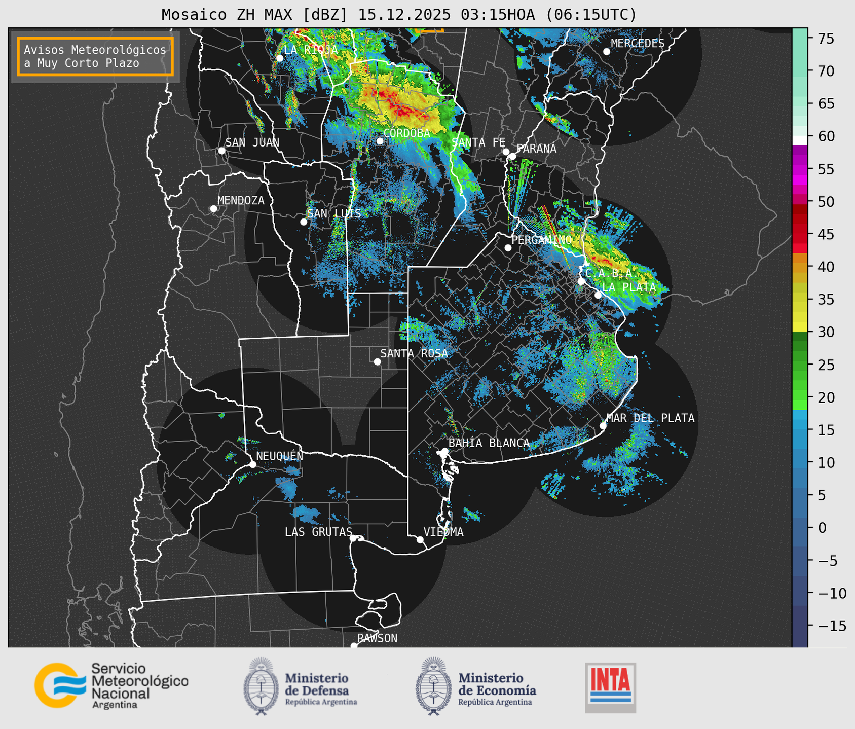Click the 60 dBZ value on scale
The image size is (855, 729).
(x=826, y=136)
